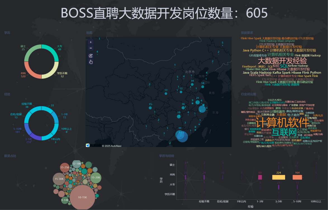Viewport: 328px width, 210px height.
Task: Click the 10-15K salary bubble
Action: click(x=82, y=197)
